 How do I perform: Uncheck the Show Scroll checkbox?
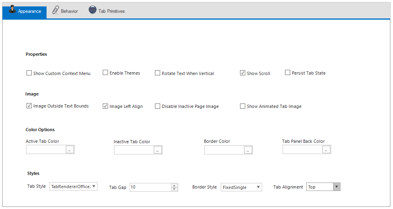point(242,73)
